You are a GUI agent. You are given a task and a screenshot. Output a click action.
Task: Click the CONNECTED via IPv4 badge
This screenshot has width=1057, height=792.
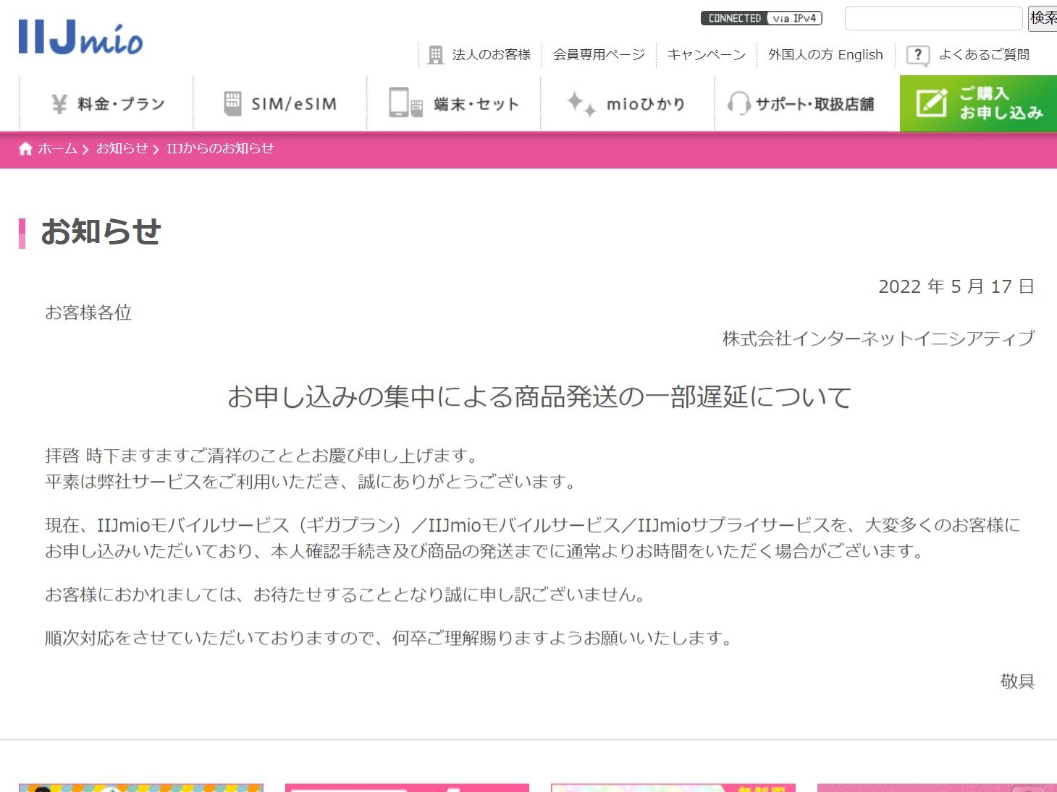(762, 18)
